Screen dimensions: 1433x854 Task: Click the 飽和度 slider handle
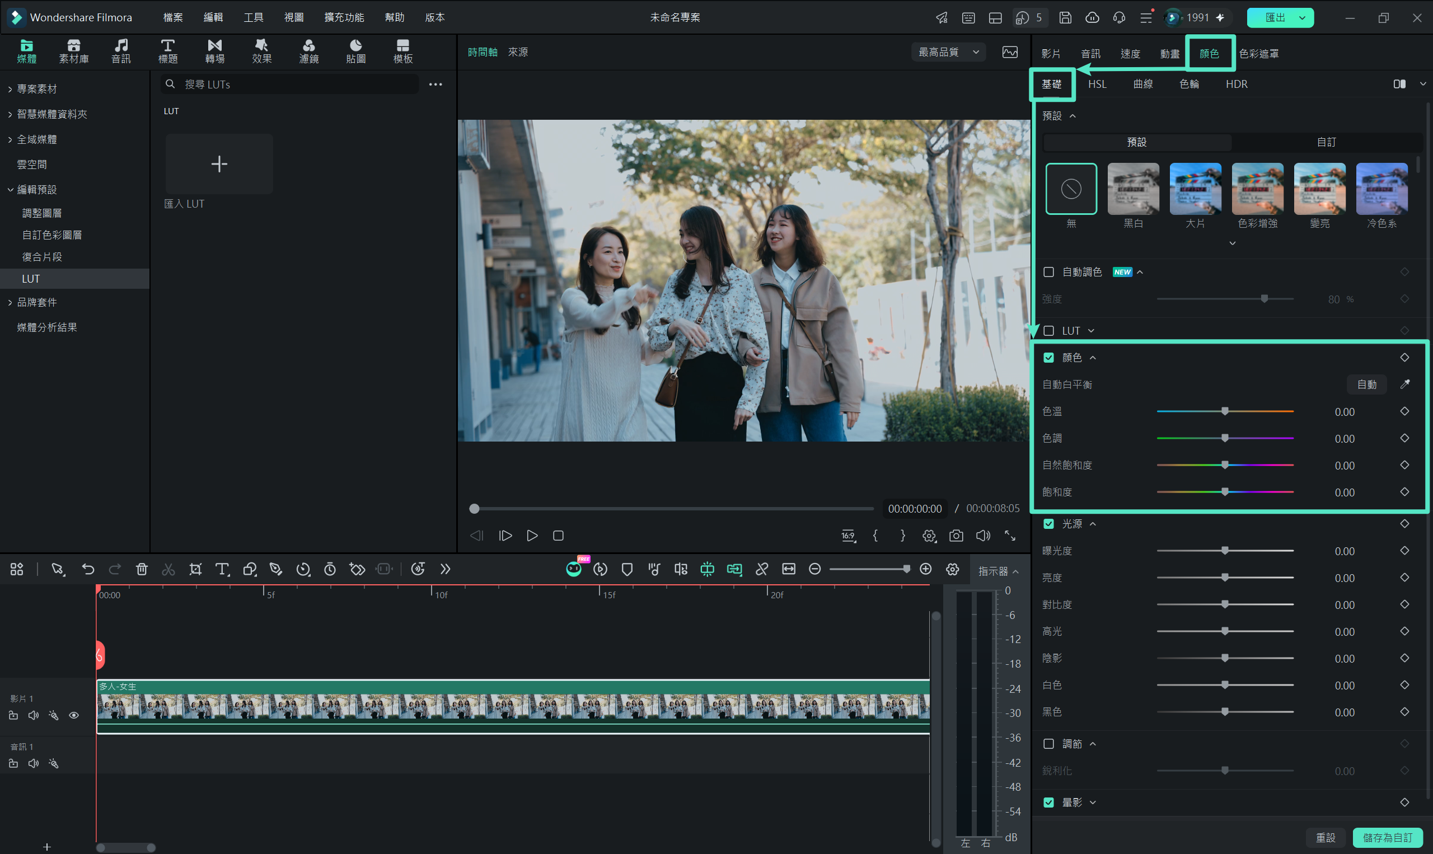1225,492
